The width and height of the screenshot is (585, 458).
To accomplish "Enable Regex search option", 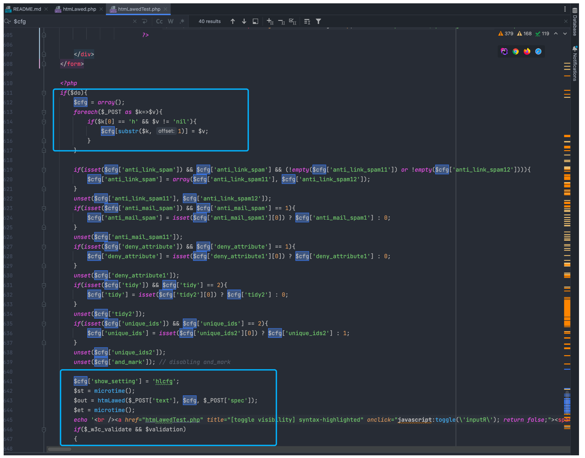I will coord(182,21).
